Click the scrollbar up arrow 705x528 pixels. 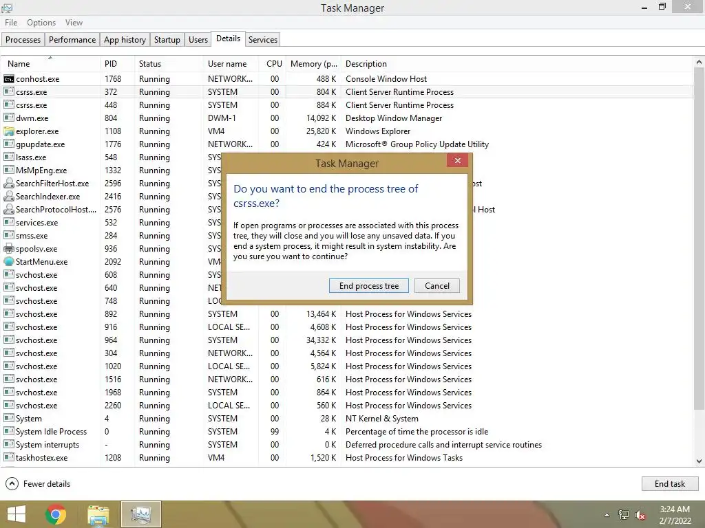coord(699,62)
